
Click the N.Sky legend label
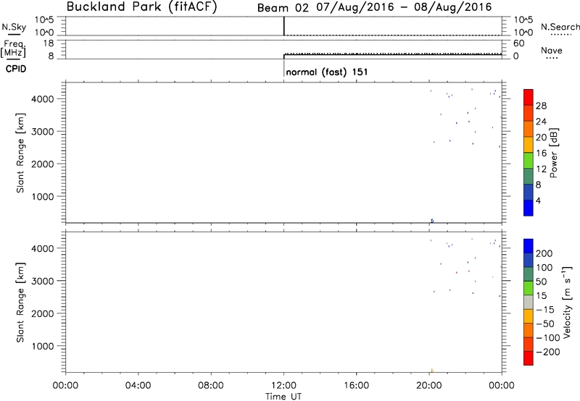coord(14,27)
